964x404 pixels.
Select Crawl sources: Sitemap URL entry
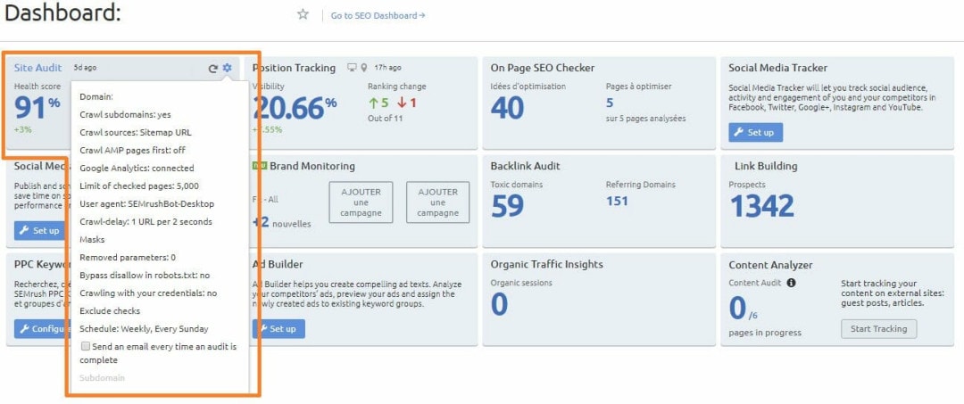135,132
